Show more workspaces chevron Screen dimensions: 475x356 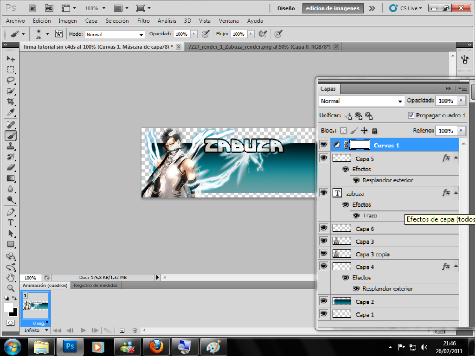(372, 8)
